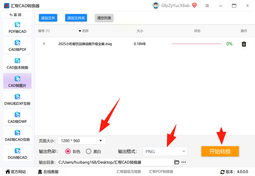Image resolution: width=255 pixels, height=176 pixels.
Task: Click the 输出目录 path field
Action: [115, 162]
